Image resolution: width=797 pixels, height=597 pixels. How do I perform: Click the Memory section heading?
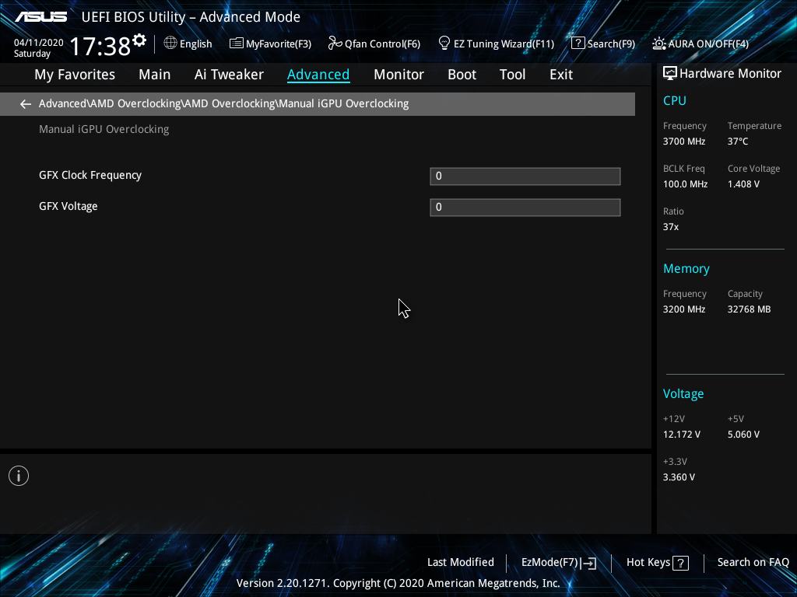click(x=686, y=268)
